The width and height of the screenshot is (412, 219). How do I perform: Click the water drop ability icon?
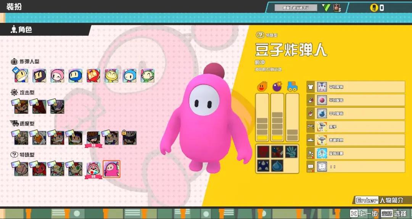point(277,166)
